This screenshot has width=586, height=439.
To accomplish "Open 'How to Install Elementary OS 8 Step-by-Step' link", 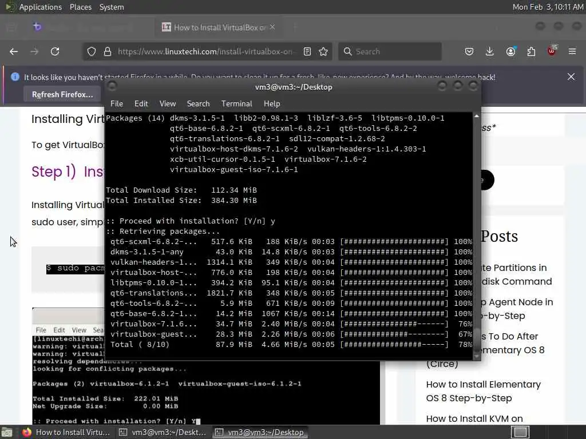I will 483,391.
